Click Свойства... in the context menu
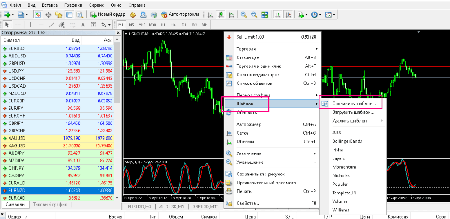Screen dimensions: 450x219 click(x=272, y=203)
